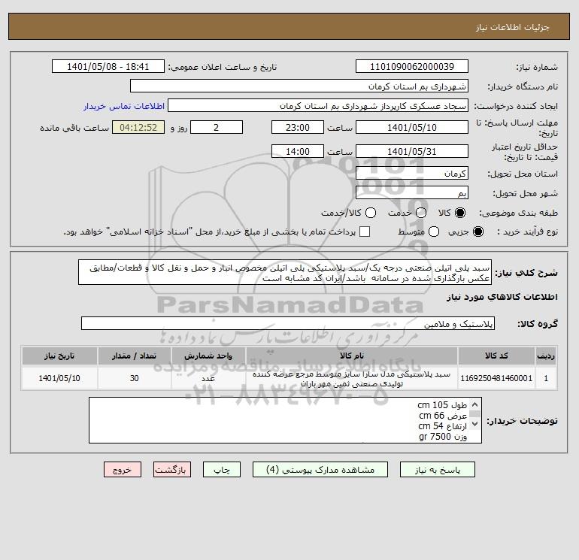Click the product group field پلاستیک و ملامین
This screenshot has width=579, height=560.
click(x=288, y=323)
